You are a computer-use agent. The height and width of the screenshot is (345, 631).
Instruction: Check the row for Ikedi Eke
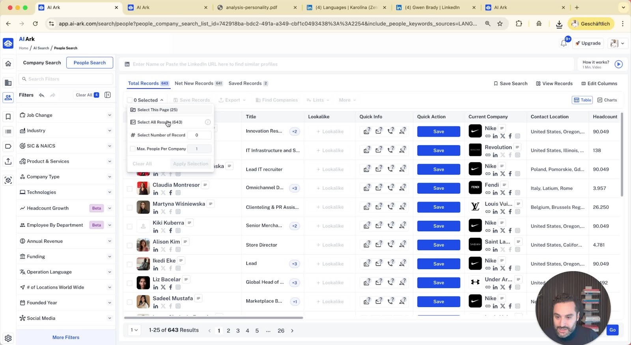click(129, 264)
